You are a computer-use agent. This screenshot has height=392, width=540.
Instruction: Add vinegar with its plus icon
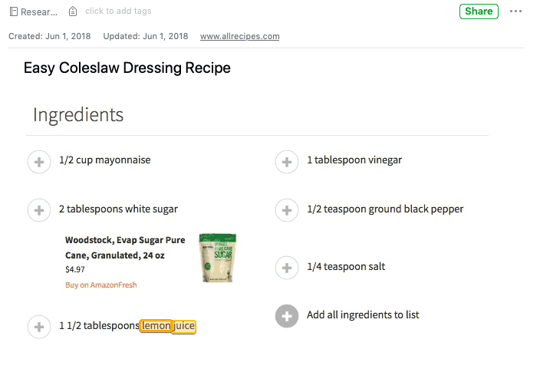(286, 162)
